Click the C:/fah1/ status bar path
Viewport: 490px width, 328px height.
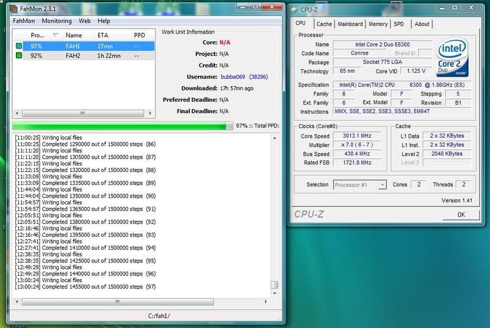tap(159, 316)
